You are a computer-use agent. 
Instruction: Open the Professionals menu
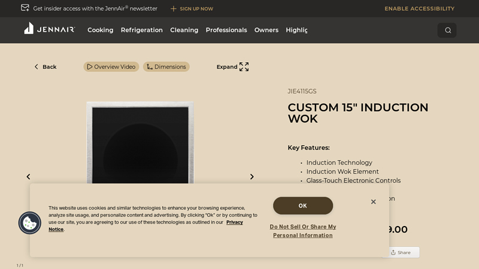click(226, 30)
